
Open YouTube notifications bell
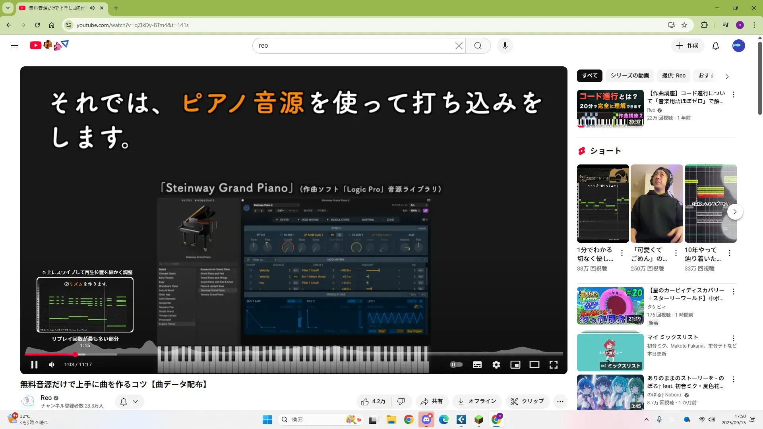click(x=715, y=46)
